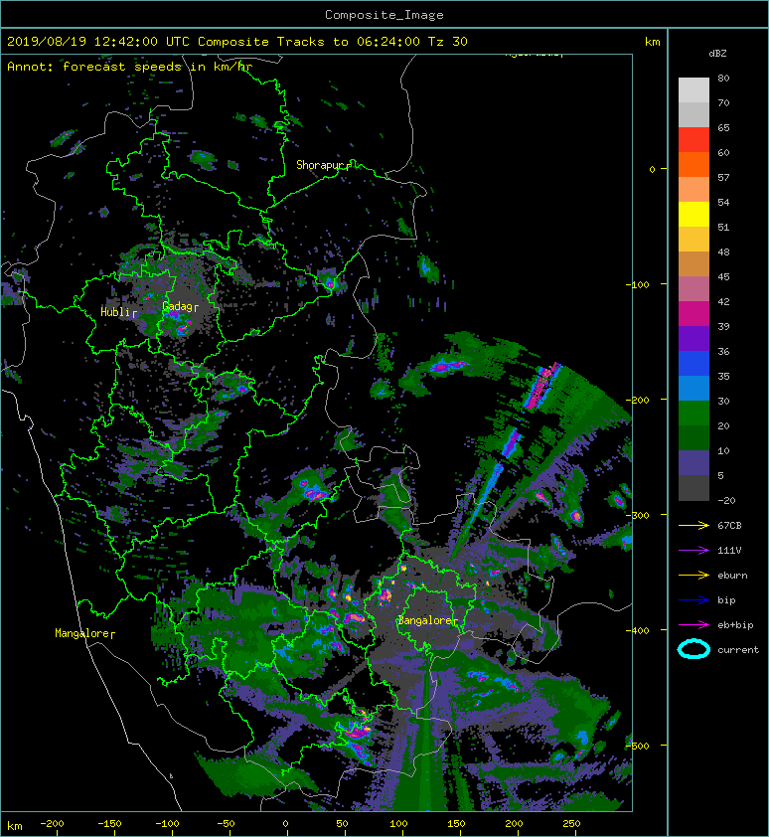The height and width of the screenshot is (837, 769).
Task: Click the yellow 67CB arrow legend icon
Action: (693, 525)
